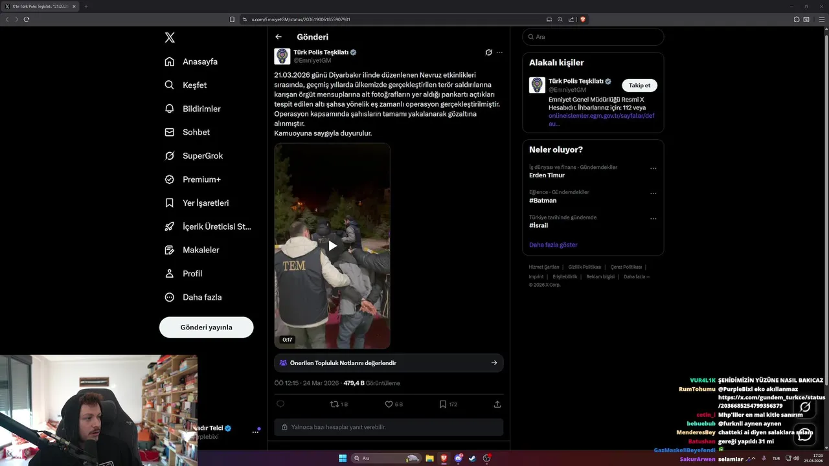Click the browser address bar URL
The width and height of the screenshot is (829, 466).
pos(301,19)
